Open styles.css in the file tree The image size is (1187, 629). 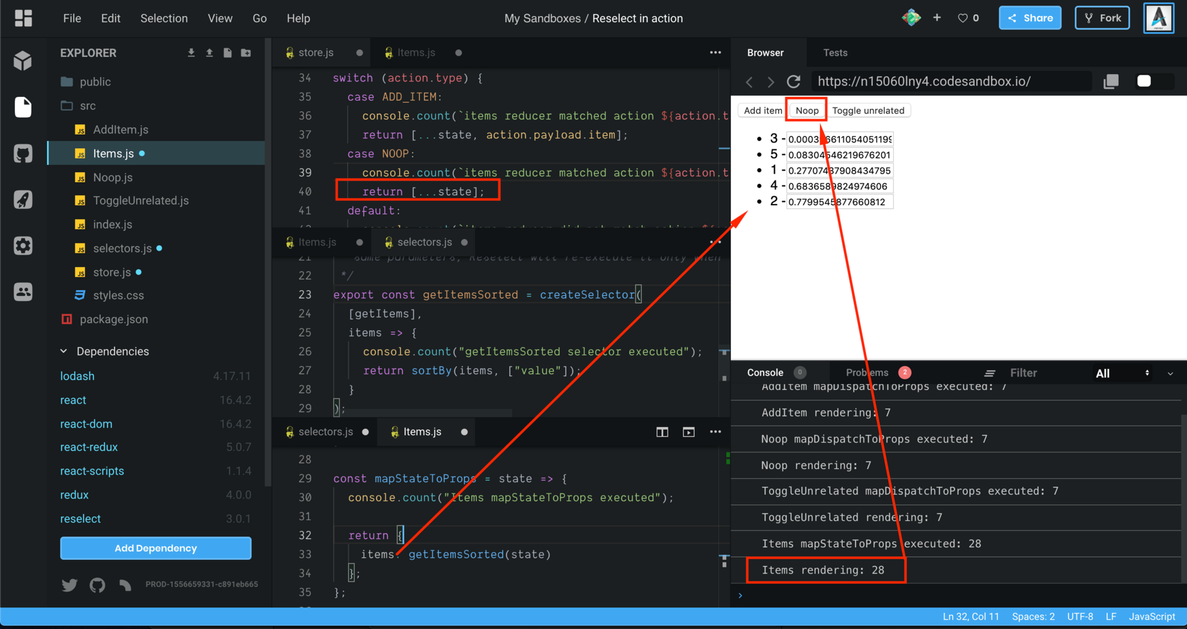point(118,295)
